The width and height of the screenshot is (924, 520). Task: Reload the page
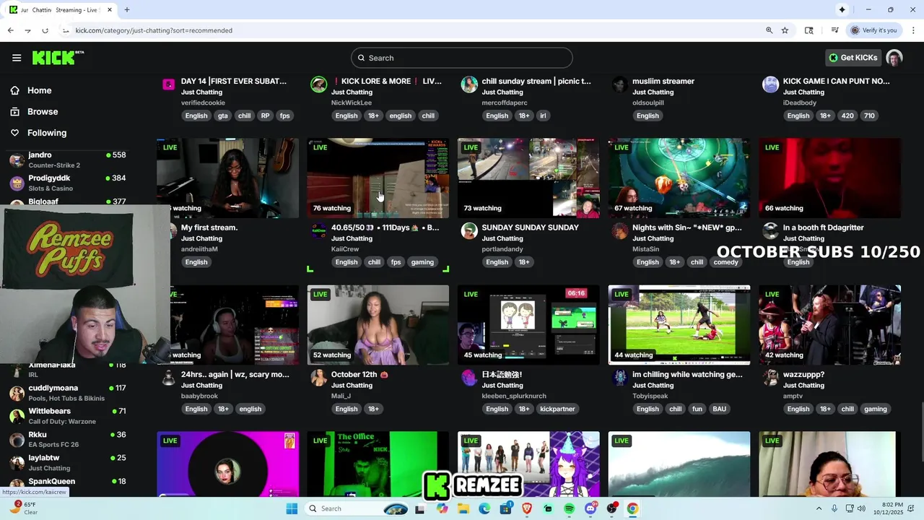45,30
